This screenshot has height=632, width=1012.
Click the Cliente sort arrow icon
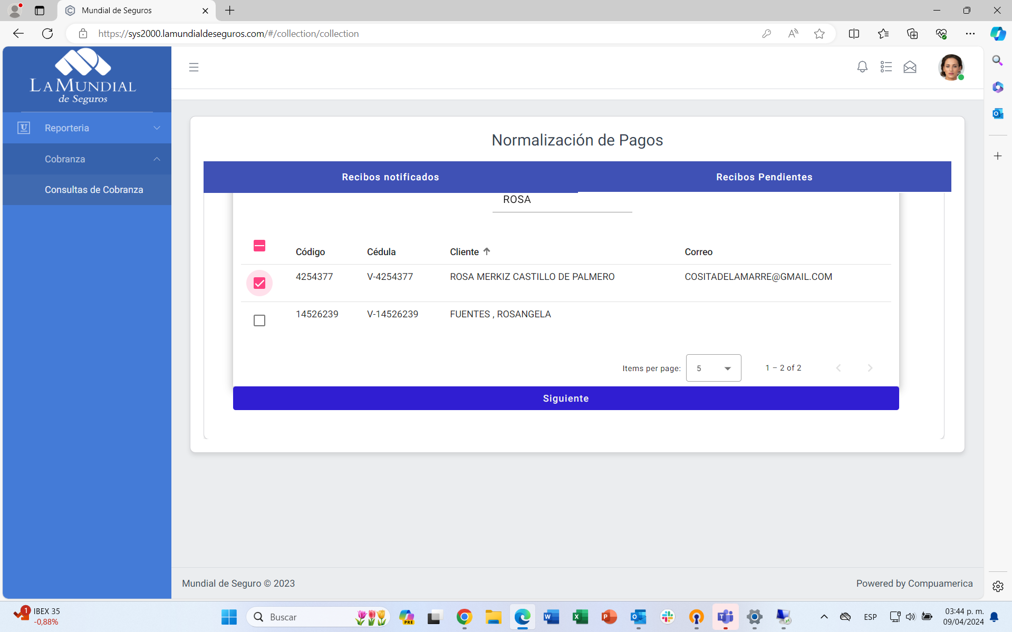click(x=487, y=251)
